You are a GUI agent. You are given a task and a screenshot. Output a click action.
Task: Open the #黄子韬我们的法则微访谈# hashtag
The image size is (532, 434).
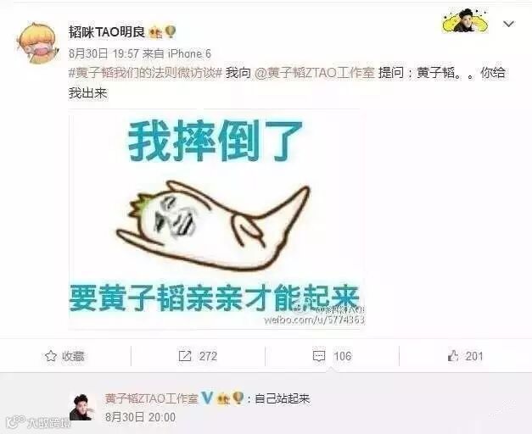[x=145, y=73]
